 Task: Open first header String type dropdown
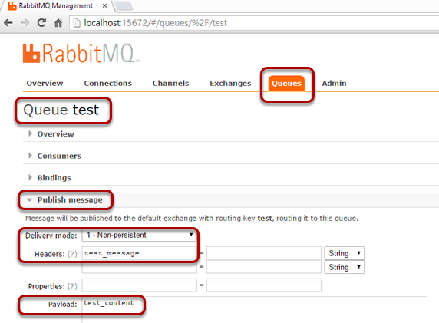344,253
